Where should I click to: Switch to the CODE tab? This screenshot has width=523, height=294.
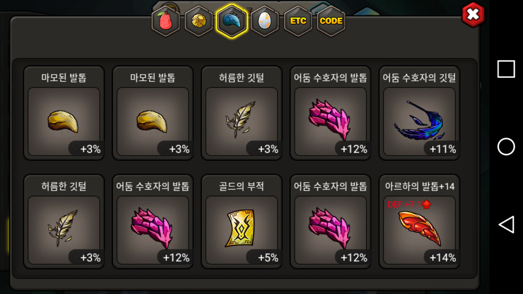tap(331, 21)
